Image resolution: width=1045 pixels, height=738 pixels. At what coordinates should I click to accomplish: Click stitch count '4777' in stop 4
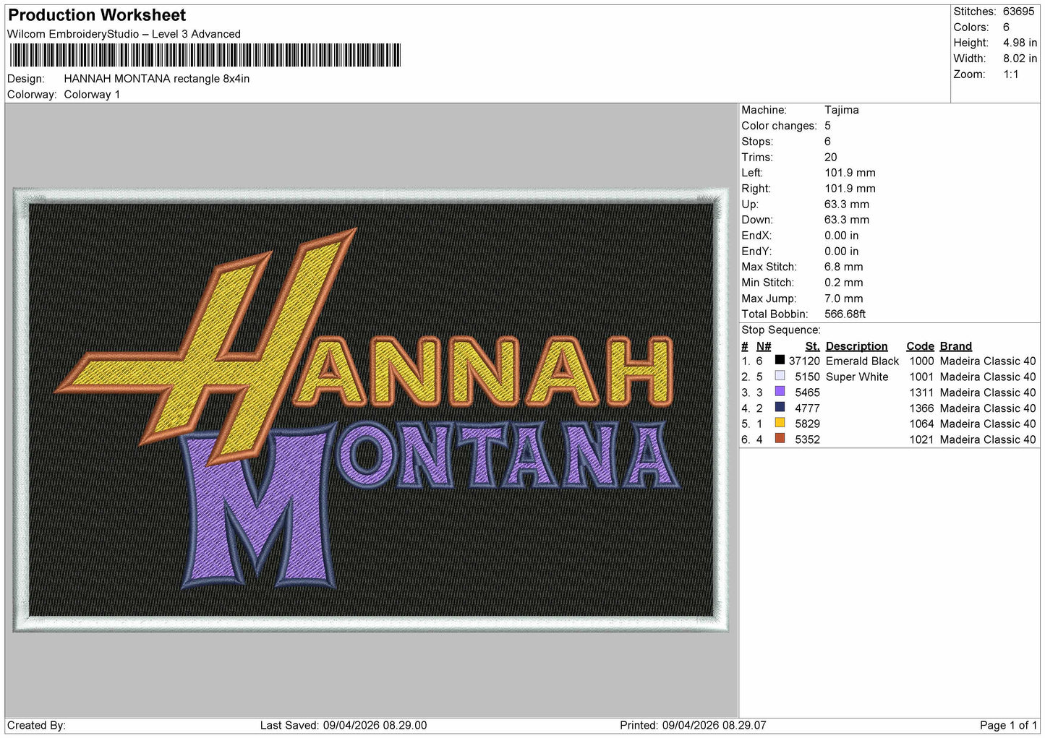tap(807, 408)
